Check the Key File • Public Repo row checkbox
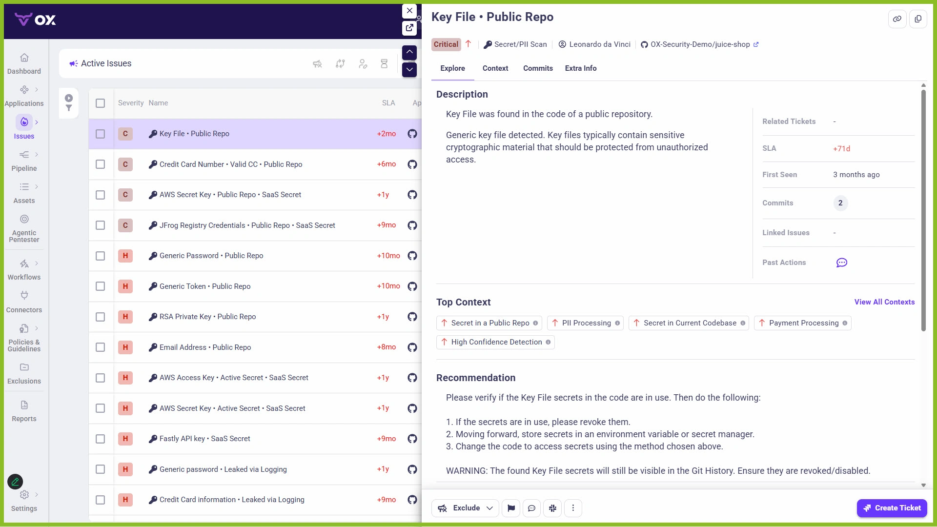The image size is (937, 527). pyautogui.click(x=100, y=134)
